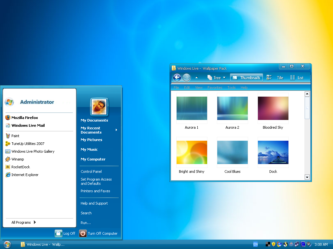Select the Dock wallpaper thumbnail

tap(273, 152)
